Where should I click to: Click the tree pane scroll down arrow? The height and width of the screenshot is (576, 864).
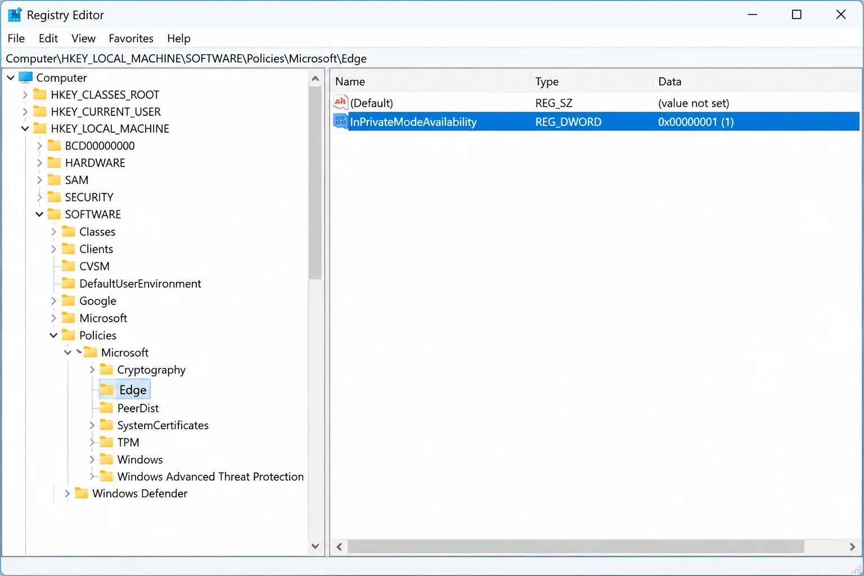[x=315, y=546]
